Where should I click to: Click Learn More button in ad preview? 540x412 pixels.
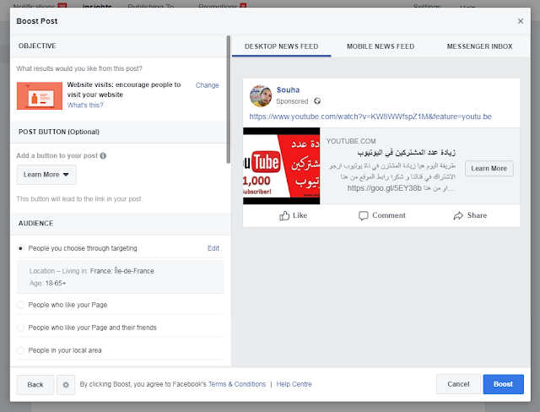[489, 169]
